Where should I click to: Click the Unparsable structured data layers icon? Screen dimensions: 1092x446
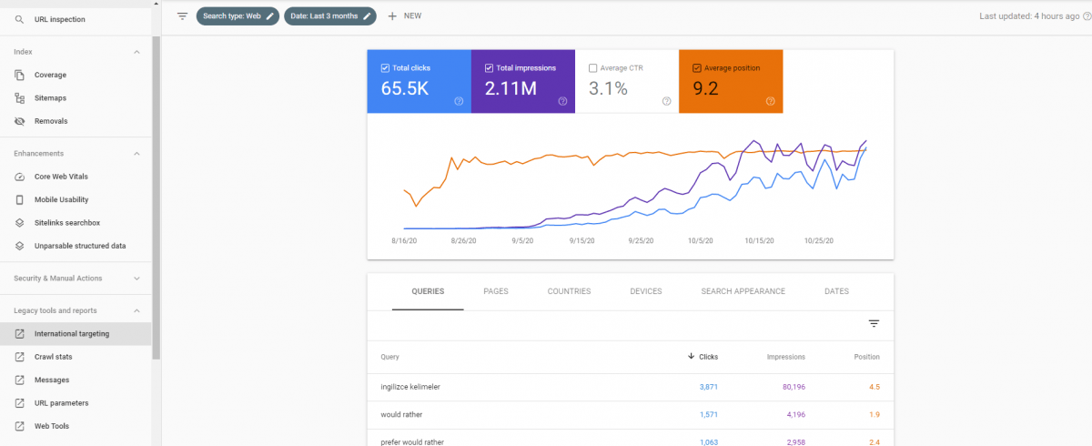click(19, 246)
